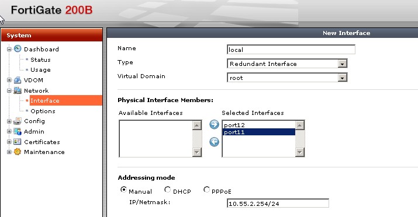Open the Virtual Domain dropdown
Screen dimensions: 418x217
tap(342, 78)
